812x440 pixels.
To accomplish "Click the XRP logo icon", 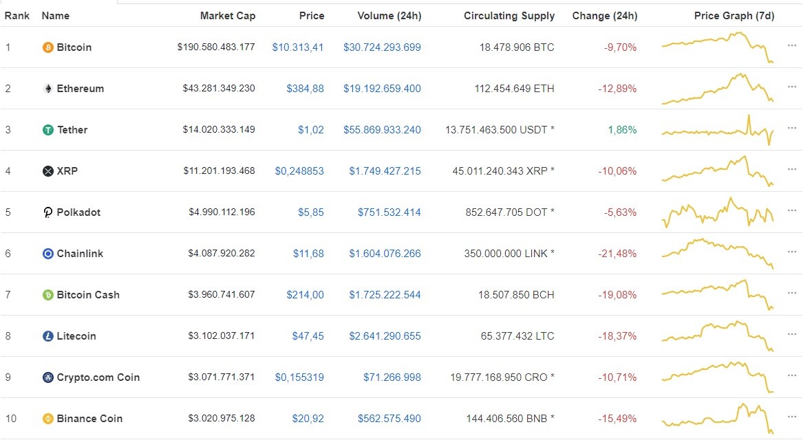I will 47,171.
